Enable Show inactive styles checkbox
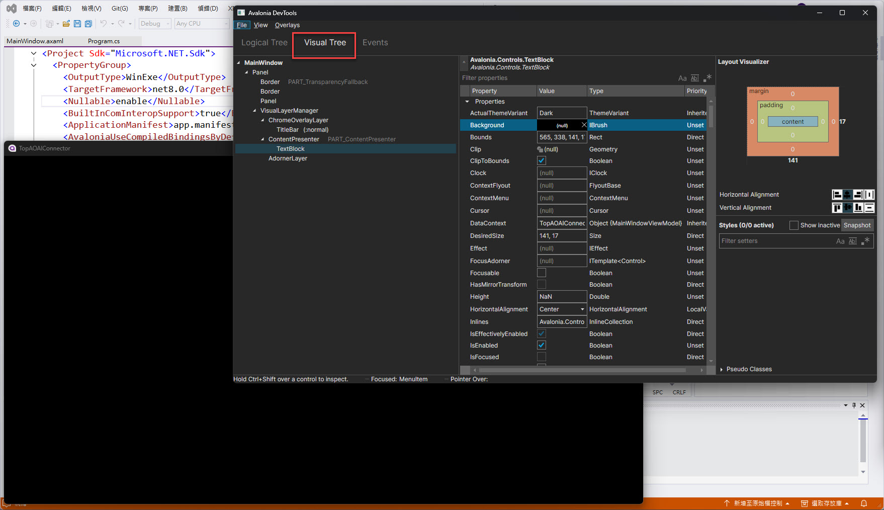Screen dimensions: 884x510 794,225
